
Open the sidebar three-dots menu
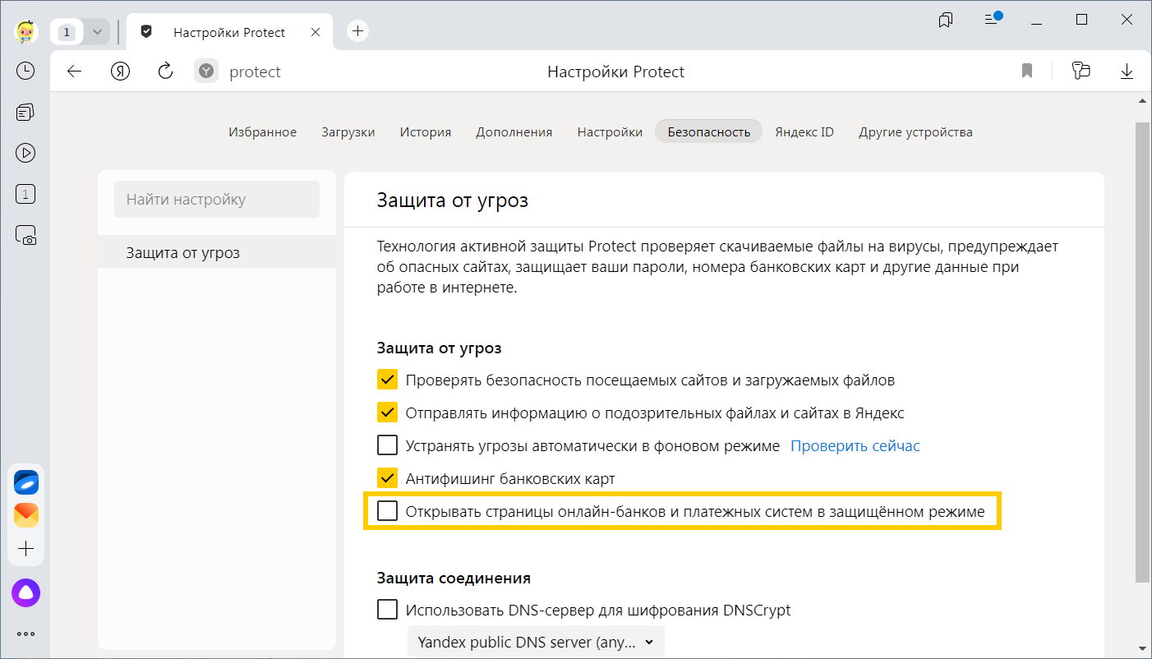[25, 634]
